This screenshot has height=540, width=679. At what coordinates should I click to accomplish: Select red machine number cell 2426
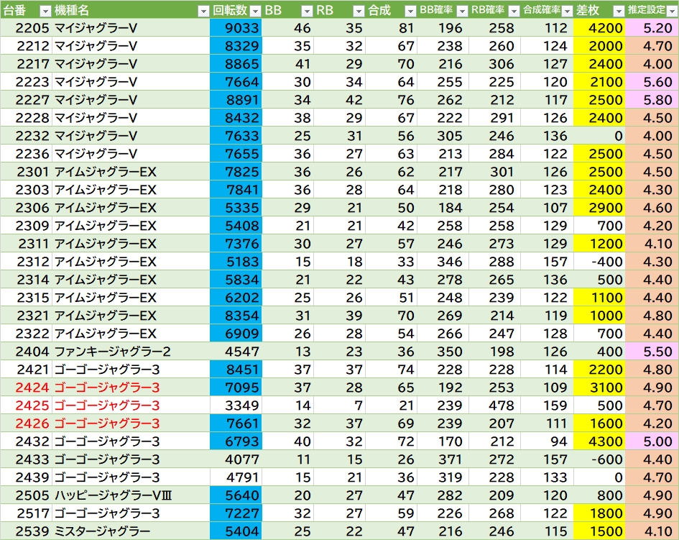pos(27,424)
